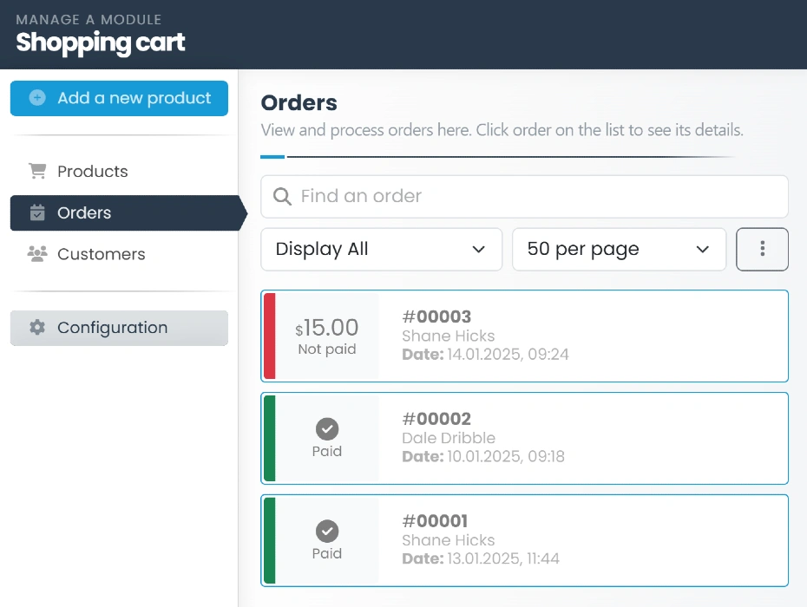Open the Configuration button

119,328
